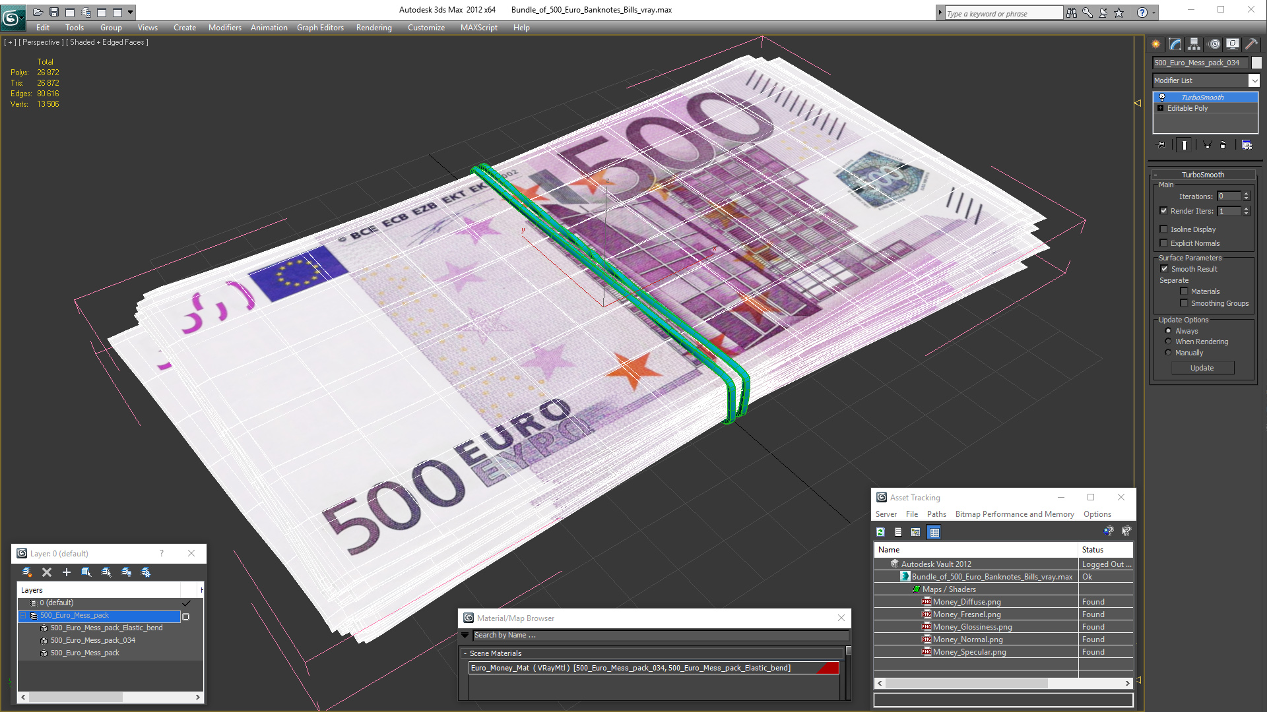Open the Modify command panel tab

pos(1175,44)
